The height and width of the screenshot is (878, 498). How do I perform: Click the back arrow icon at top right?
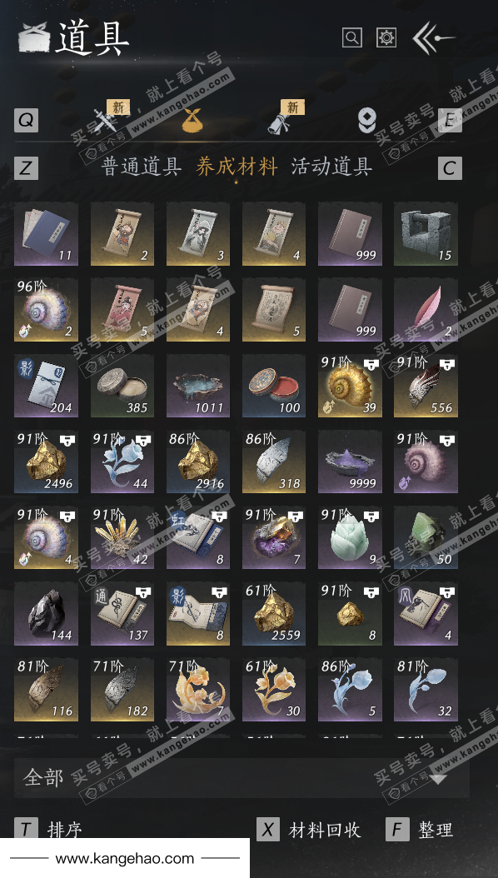[433, 38]
